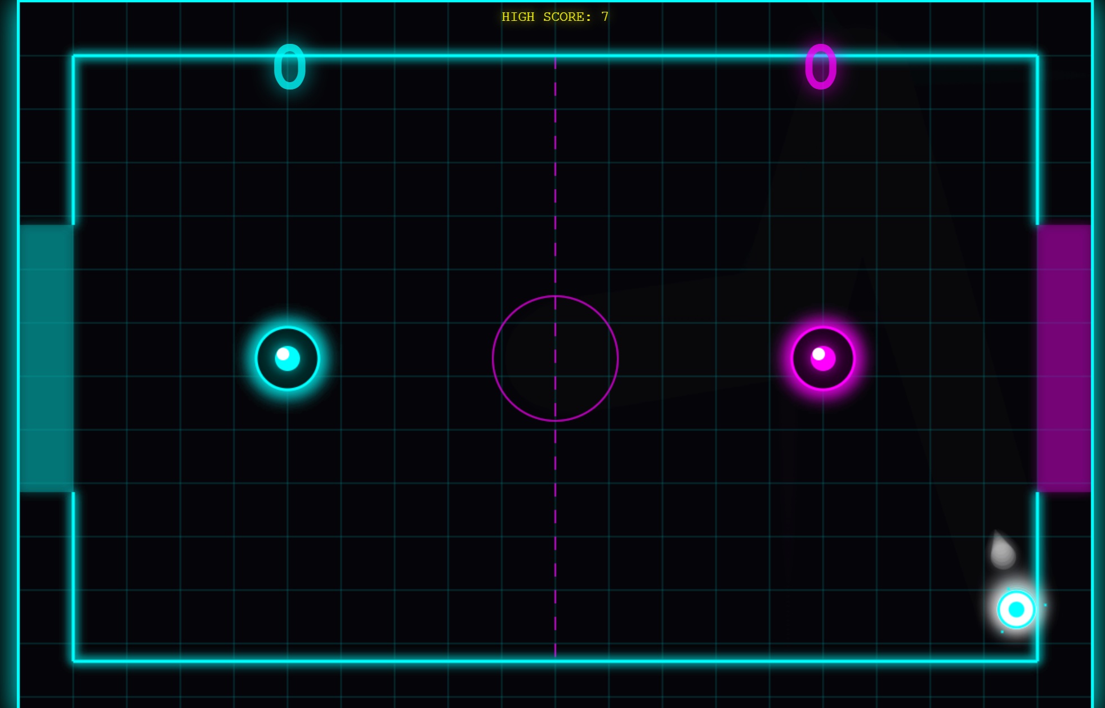Click the HIGH SCORE: 7 text
Image resolution: width=1105 pixels, height=708 pixels.
(x=554, y=17)
